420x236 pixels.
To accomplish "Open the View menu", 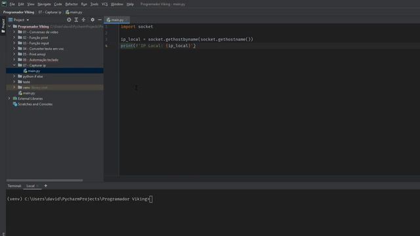I will (31, 5).
